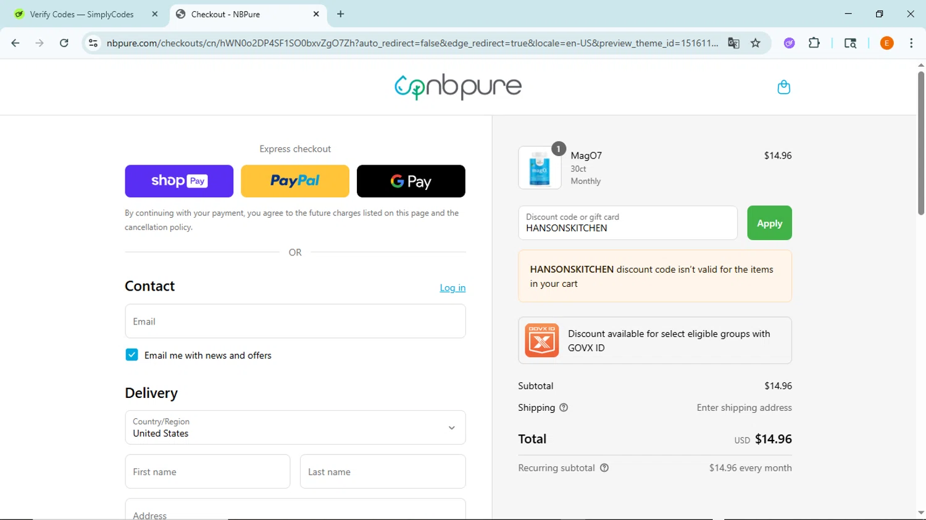Click the page vertical scrollbar
The height and width of the screenshot is (520, 926).
920,143
